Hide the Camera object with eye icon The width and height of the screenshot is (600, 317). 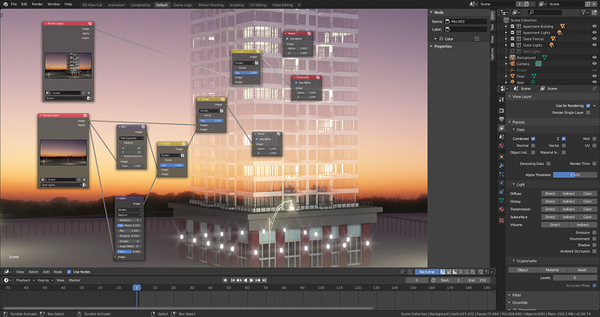point(594,64)
